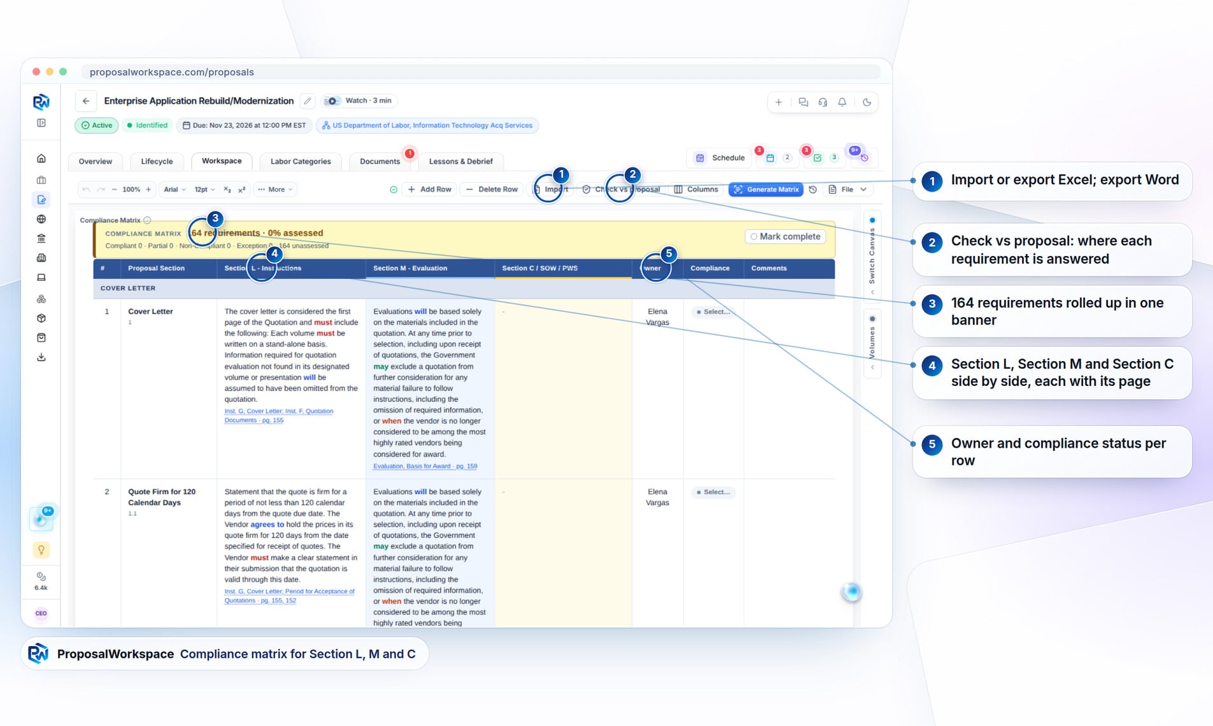The image size is (1213, 726).
Task: Click the Delete Row button
Action: (492, 189)
